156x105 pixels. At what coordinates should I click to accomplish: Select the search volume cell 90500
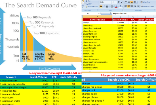coord(120,83)
